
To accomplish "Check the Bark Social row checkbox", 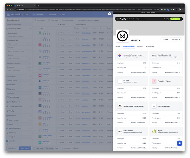I will pos(35,63).
